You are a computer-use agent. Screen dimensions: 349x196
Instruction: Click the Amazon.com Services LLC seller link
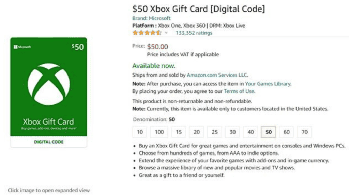(217, 75)
